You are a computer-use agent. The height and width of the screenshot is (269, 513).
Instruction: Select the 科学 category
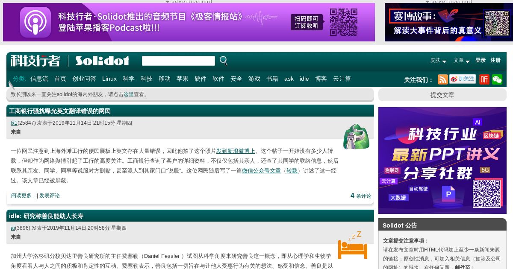(x=129, y=79)
